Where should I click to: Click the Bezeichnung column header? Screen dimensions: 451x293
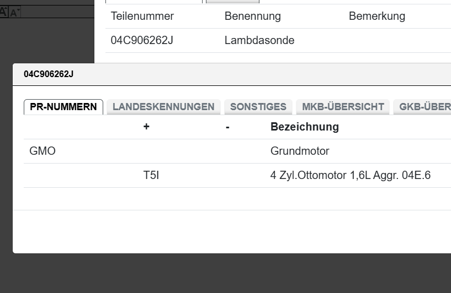coord(305,127)
